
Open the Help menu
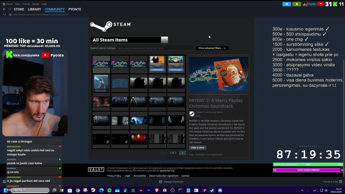44,4
